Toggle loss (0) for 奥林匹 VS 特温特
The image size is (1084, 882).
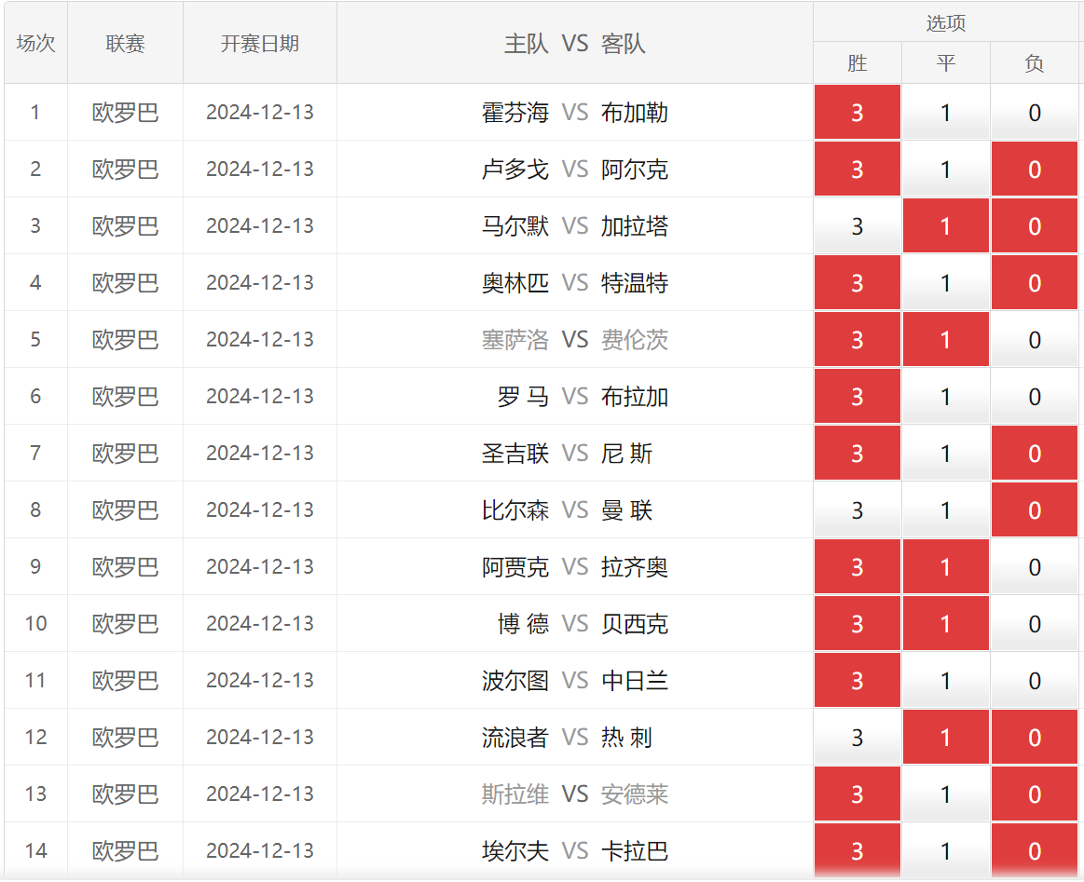point(1035,283)
